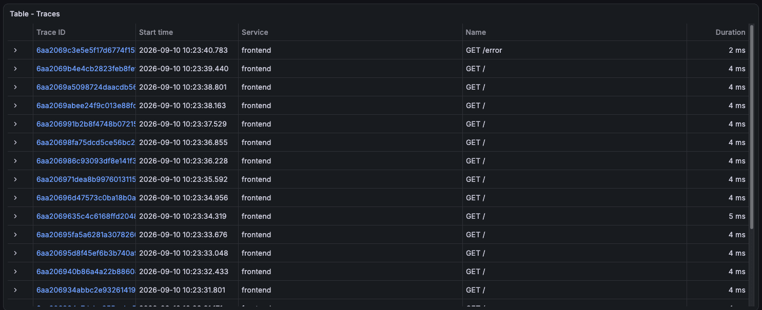762x310 pixels.
Task: Open trace link 6aa2069635c4c6168ffd2048
Action: 86,216
